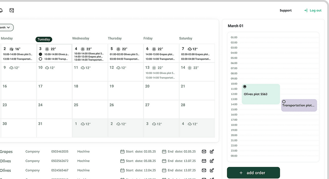Viewport: 329px width, 179px height.
Task: Send mail for Olives 0502562672 order
Action: coord(204,161)
